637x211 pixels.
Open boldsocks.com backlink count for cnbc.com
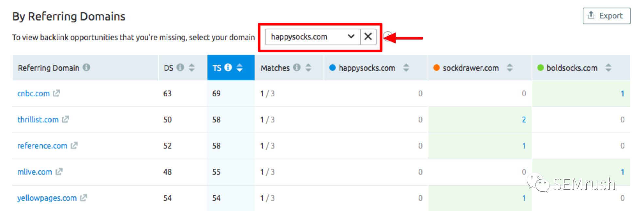tap(622, 93)
